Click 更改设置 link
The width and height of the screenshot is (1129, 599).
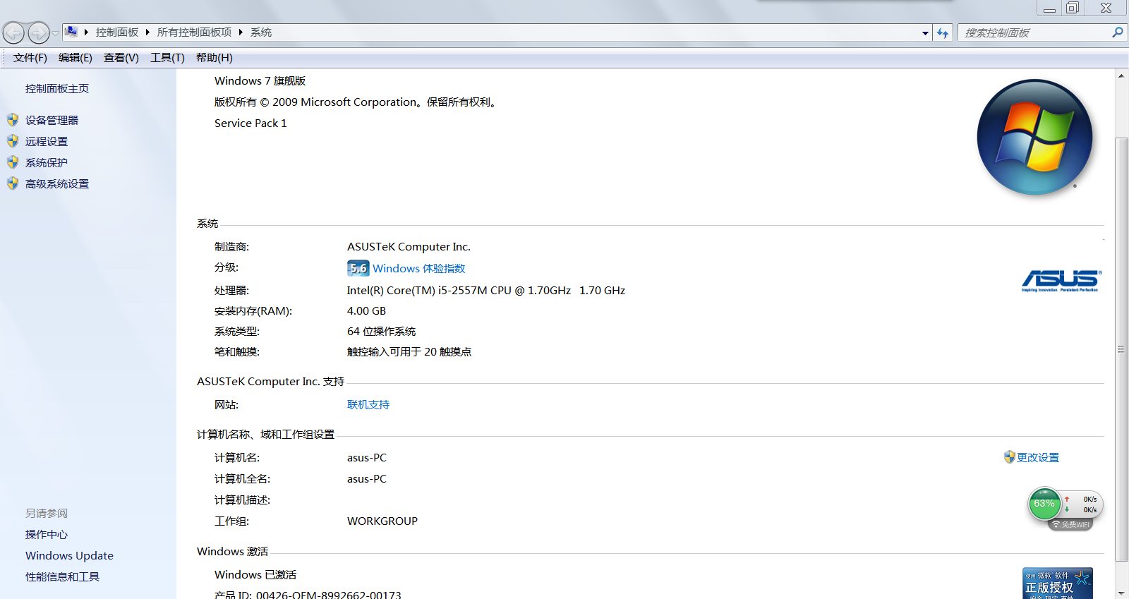(x=1038, y=458)
